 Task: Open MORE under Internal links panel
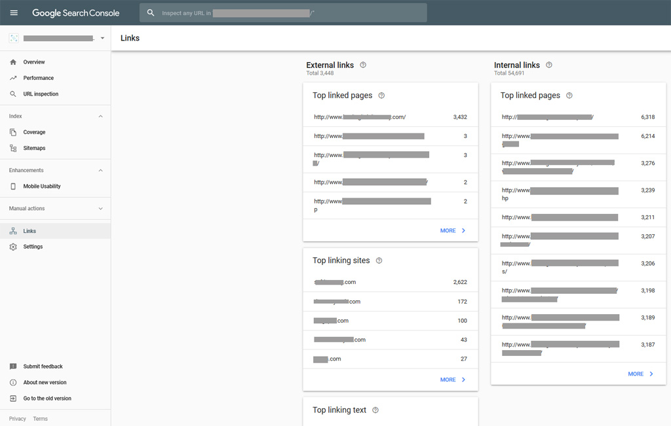(641, 374)
